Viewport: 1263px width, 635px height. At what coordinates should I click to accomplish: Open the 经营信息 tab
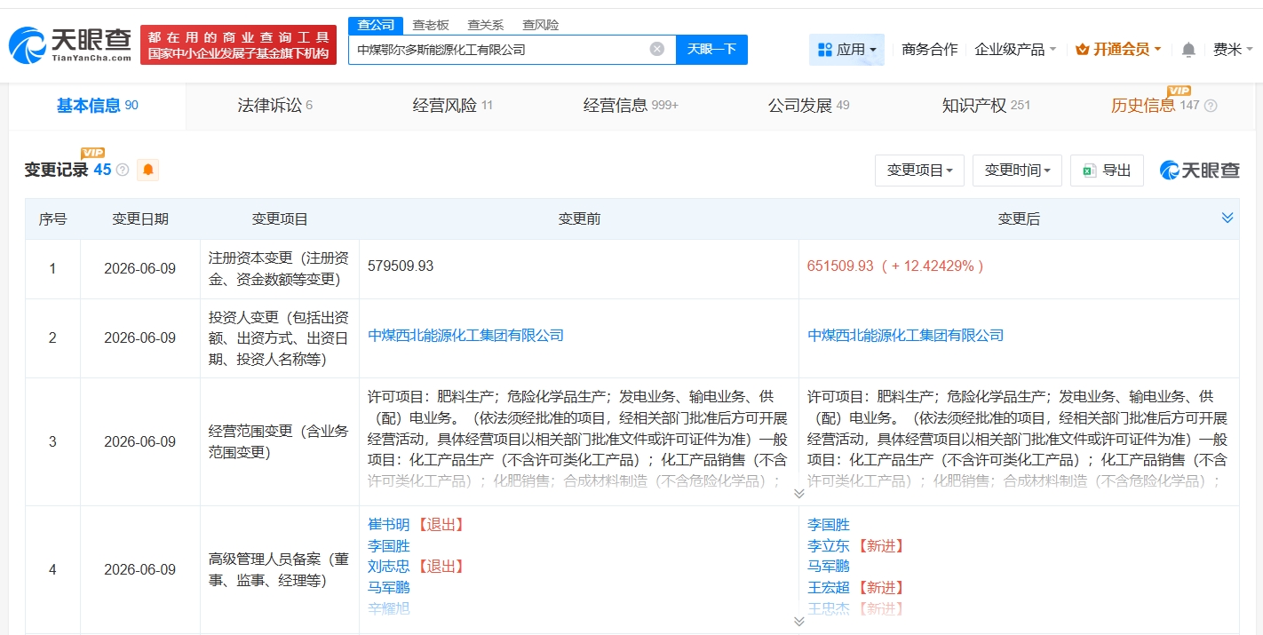631,106
